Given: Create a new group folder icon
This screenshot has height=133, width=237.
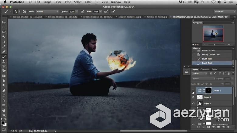Looking at the screenshot, I should 218,127.
